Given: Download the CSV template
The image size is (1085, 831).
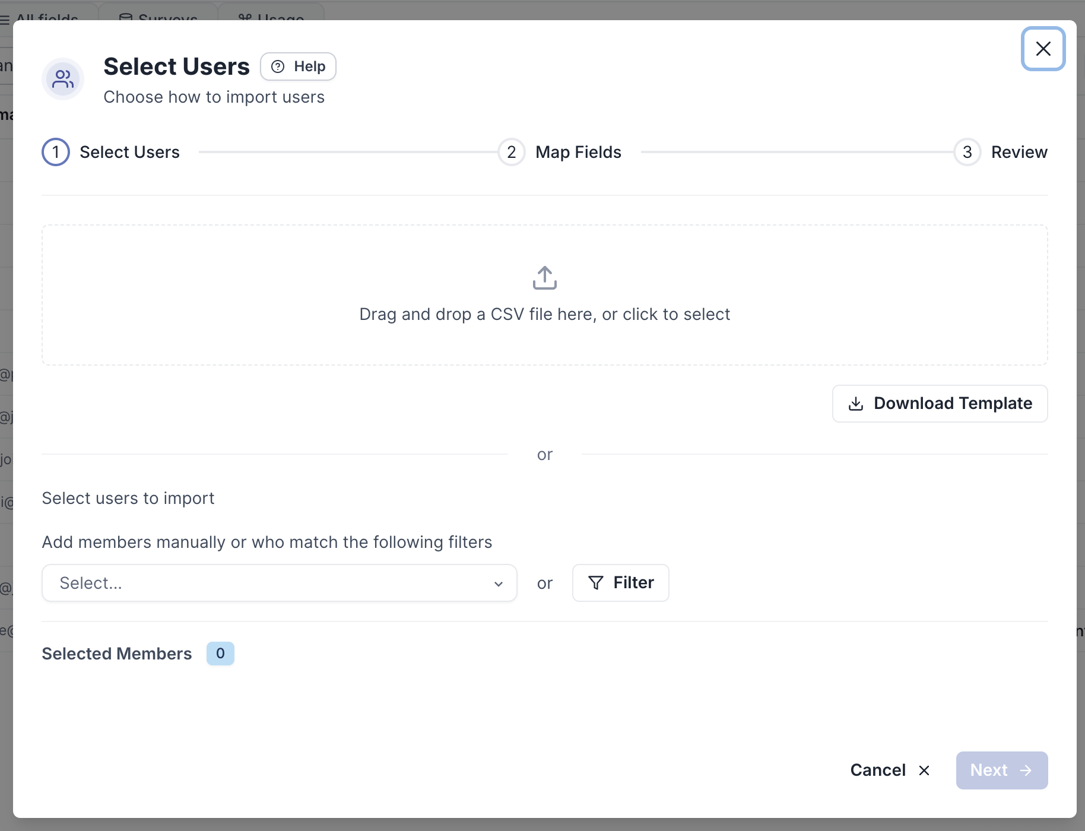Looking at the screenshot, I should [x=940, y=404].
